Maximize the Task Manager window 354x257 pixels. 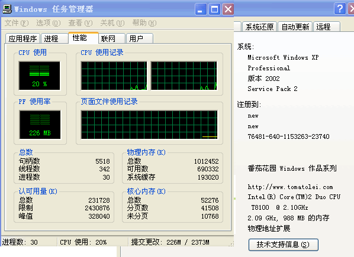coord(214,9)
